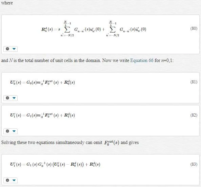Expand dropdown arrow under equation 82
Viewport: 201px width, 187px height.
[14, 131]
